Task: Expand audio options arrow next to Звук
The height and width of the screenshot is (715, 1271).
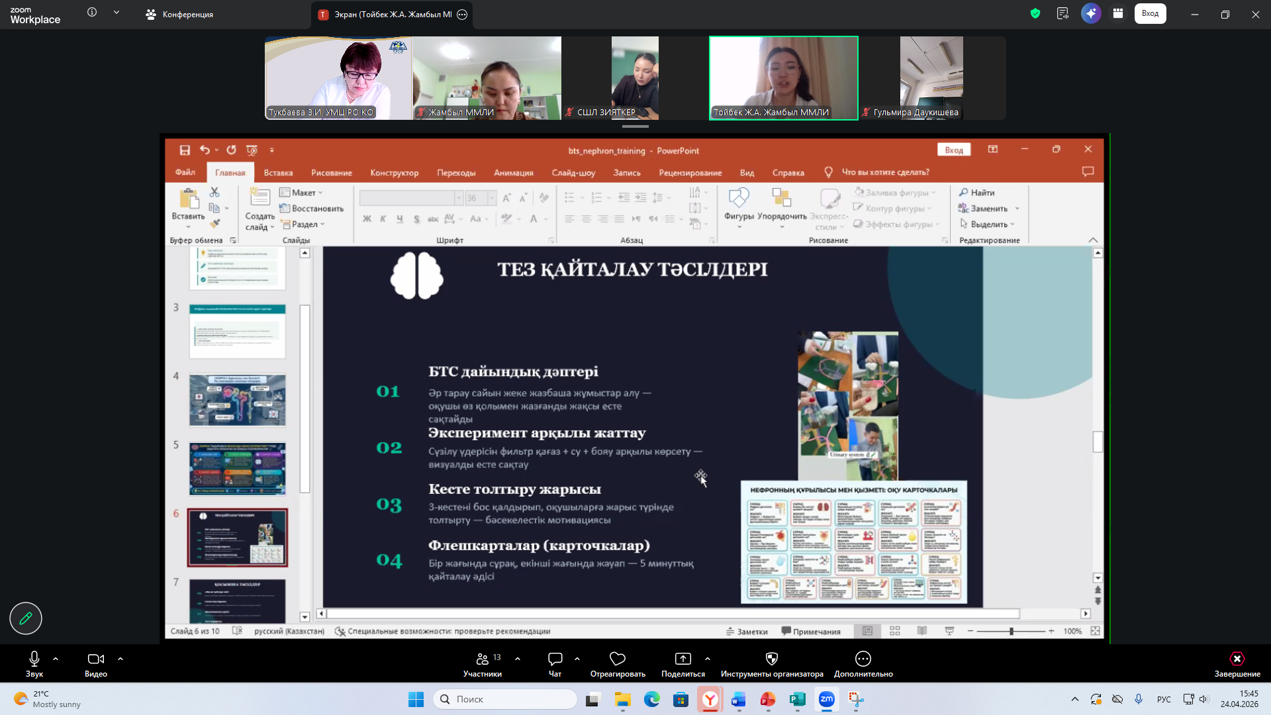Action: pos(56,659)
